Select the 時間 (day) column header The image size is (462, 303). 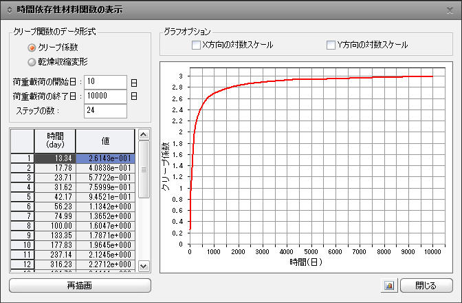[55, 140]
